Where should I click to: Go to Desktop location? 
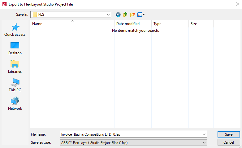15,48
